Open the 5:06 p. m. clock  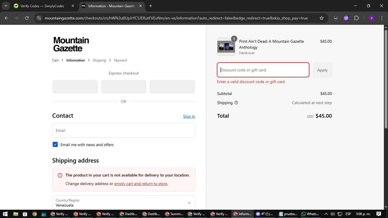[x=363, y=214]
